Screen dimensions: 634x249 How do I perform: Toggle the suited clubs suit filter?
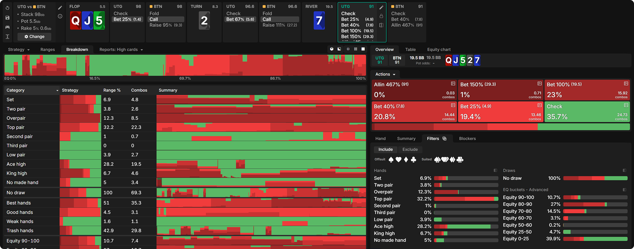pyautogui.click(x=460, y=160)
